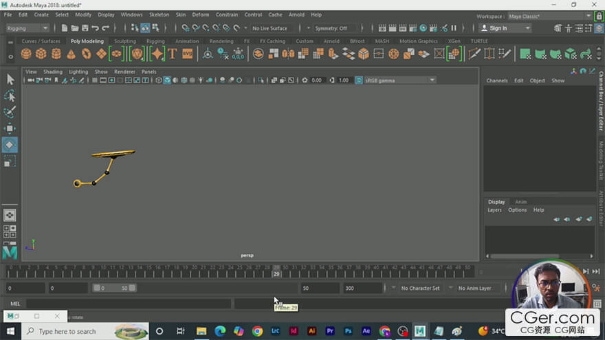Toggle Channel Box / Layer Editor side tab
This screenshot has height=340, width=605.
(600, 103)
